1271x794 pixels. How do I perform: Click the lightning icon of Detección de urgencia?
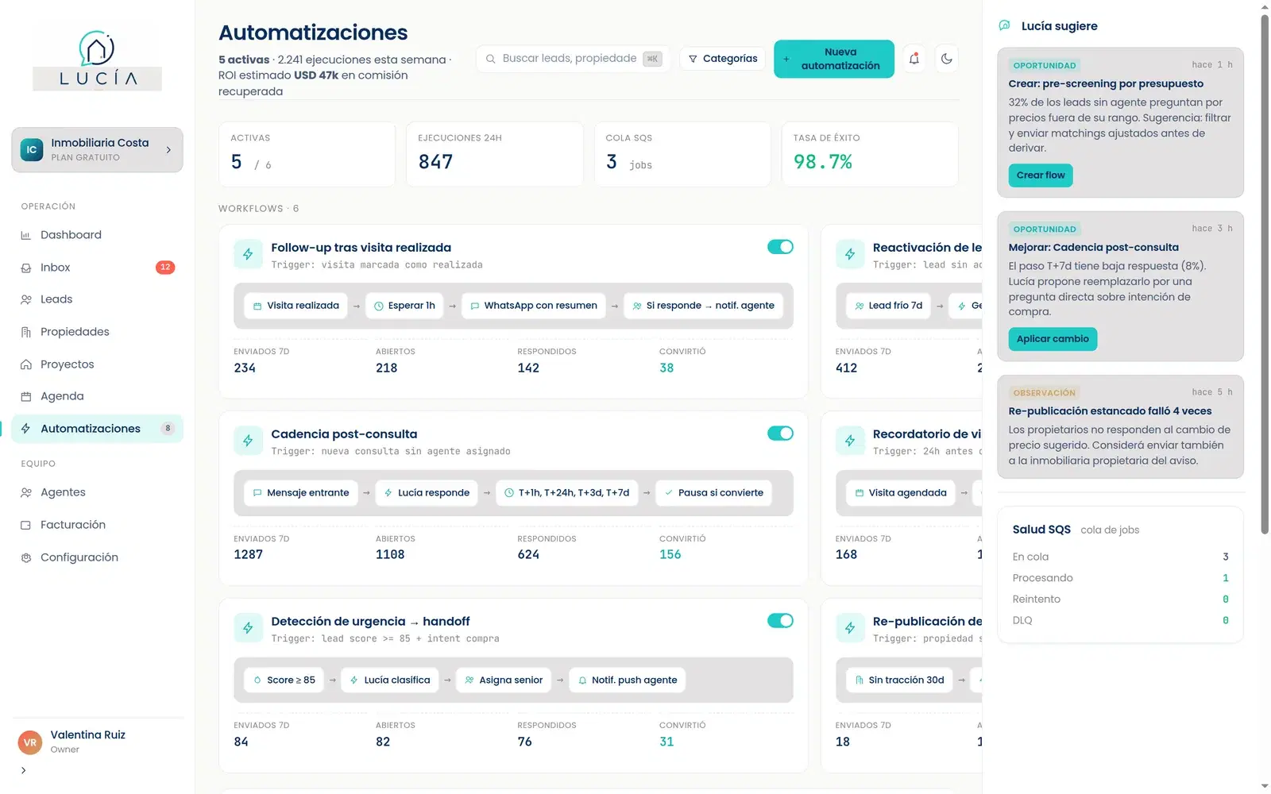[248, 628]
